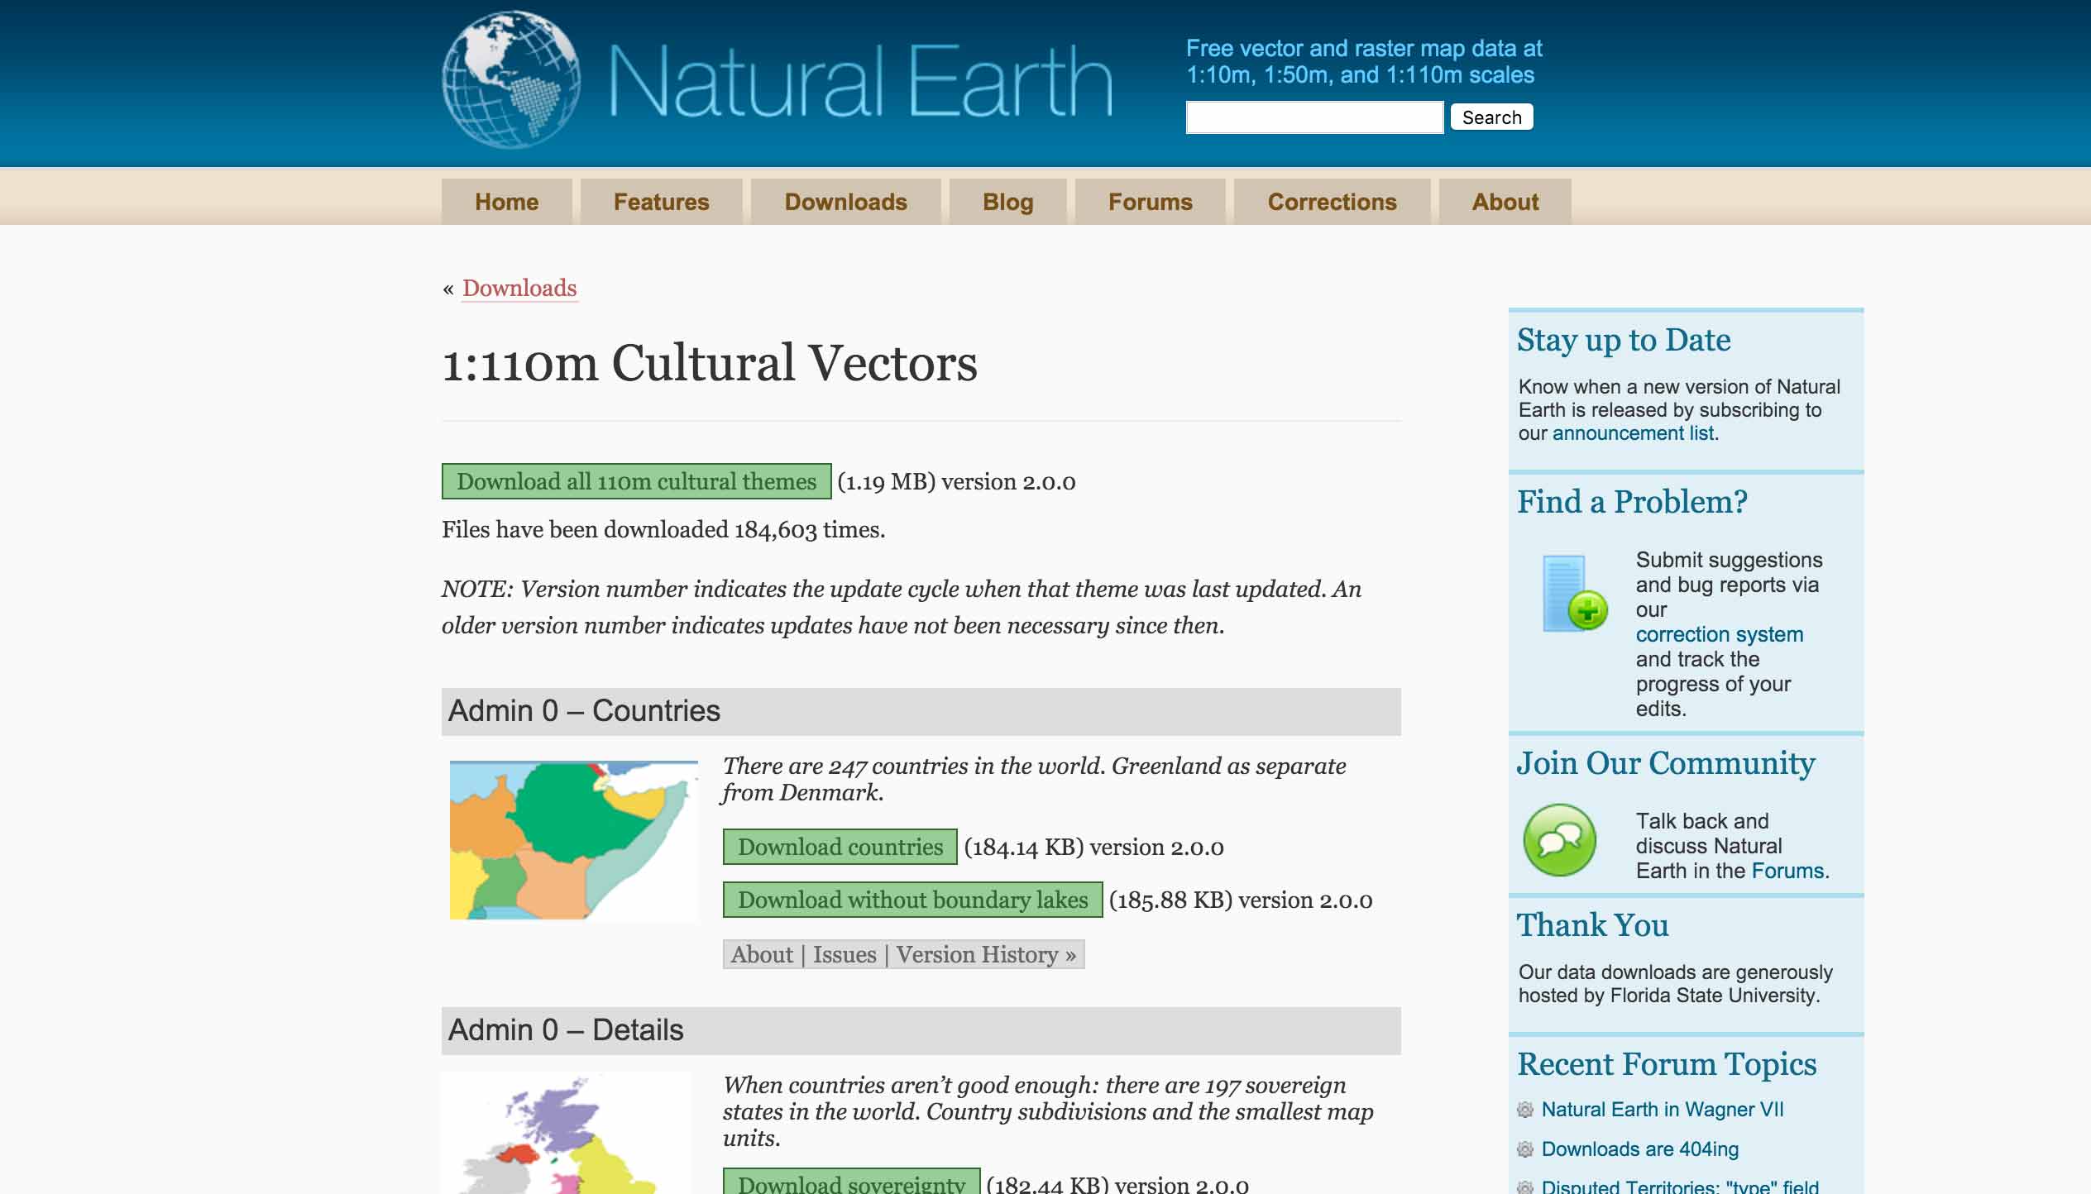Open the correction system link
This screenshot has width=2091, height=1194.
pyautogui.click(x=1719, y=634)
